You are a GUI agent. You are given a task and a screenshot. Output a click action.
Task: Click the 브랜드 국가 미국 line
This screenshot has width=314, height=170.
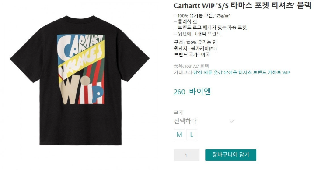pyautogui.click(x=192, y=54)
